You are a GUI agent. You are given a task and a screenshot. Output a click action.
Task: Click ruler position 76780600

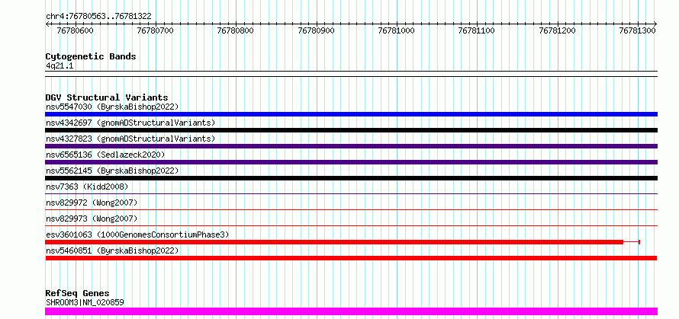click(75, 30)
